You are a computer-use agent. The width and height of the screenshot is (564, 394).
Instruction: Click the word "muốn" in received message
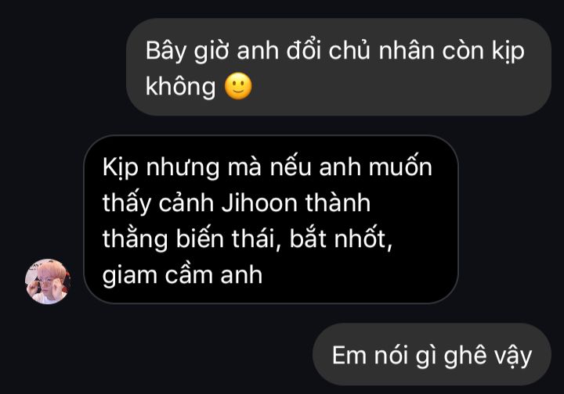click(x=400, y=167)
